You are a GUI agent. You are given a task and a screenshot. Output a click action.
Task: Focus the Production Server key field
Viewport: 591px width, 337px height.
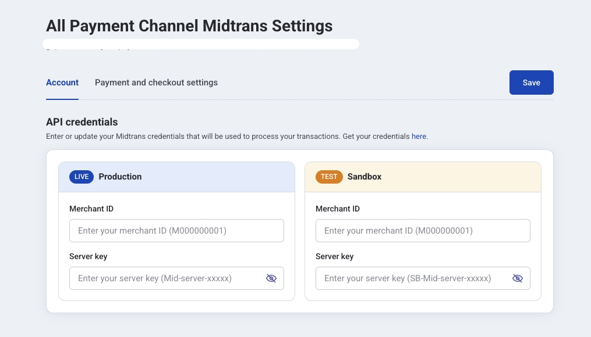pyautogui.click(x=176, y=278)
